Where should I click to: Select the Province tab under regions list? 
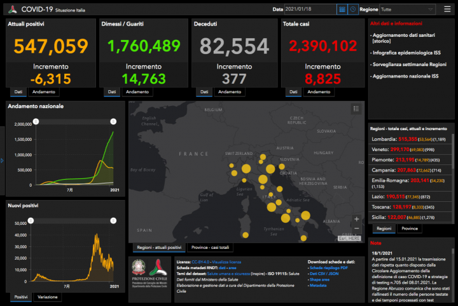tap(410, 229)
